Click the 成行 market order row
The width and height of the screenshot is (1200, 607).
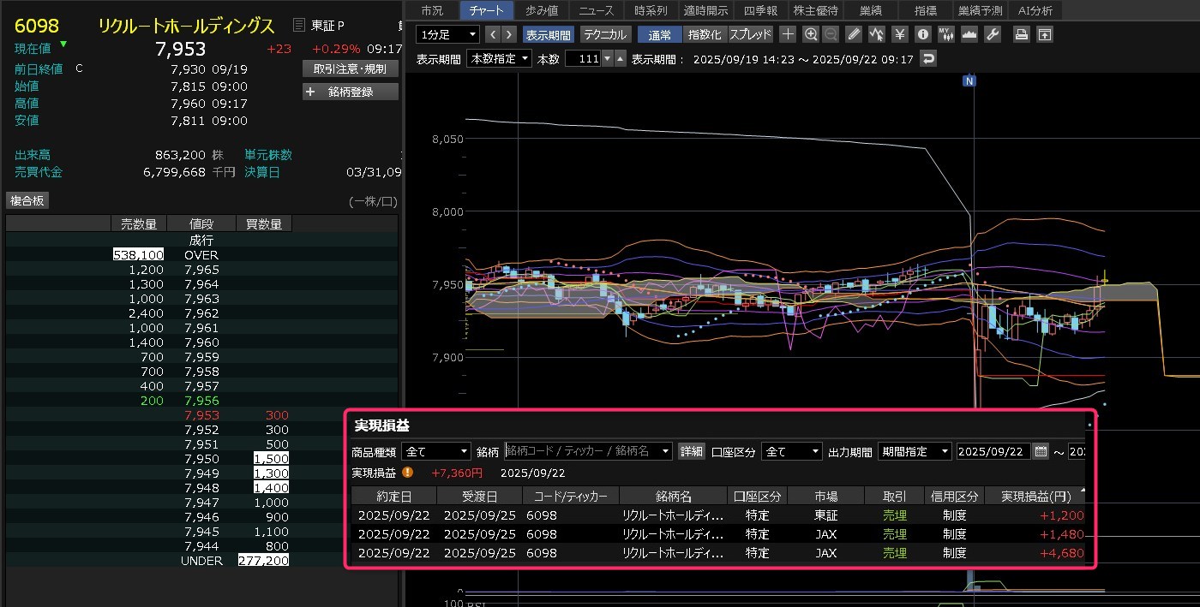click(x=201, y=241)
